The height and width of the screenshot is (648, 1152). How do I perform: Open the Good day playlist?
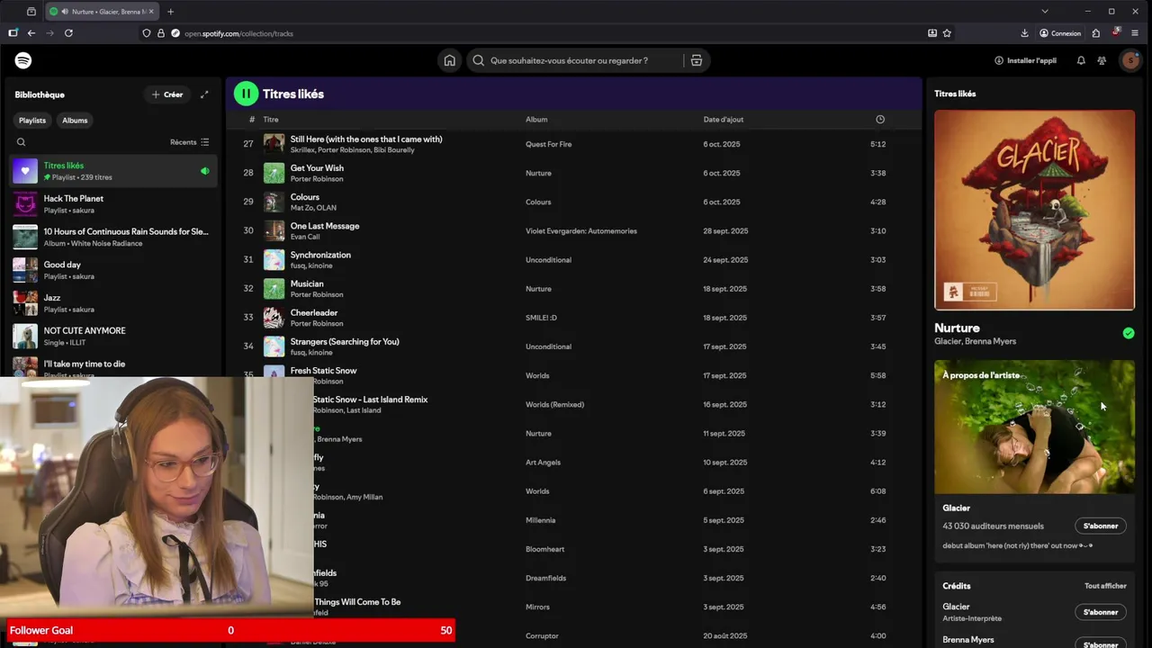pos(113,270)
